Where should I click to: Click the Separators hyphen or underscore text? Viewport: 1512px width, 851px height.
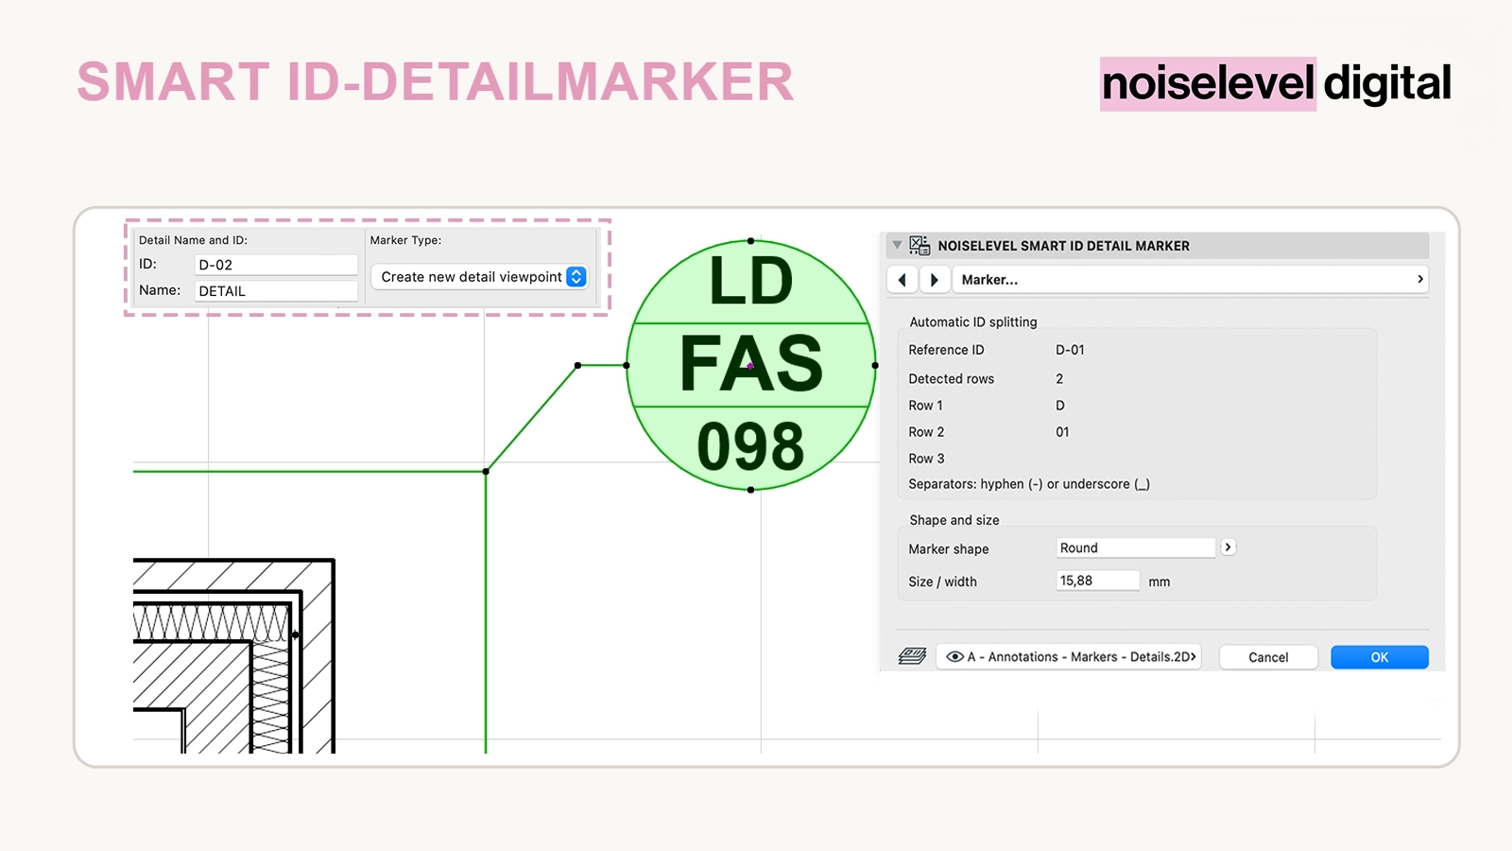(x=1029, y=484)
